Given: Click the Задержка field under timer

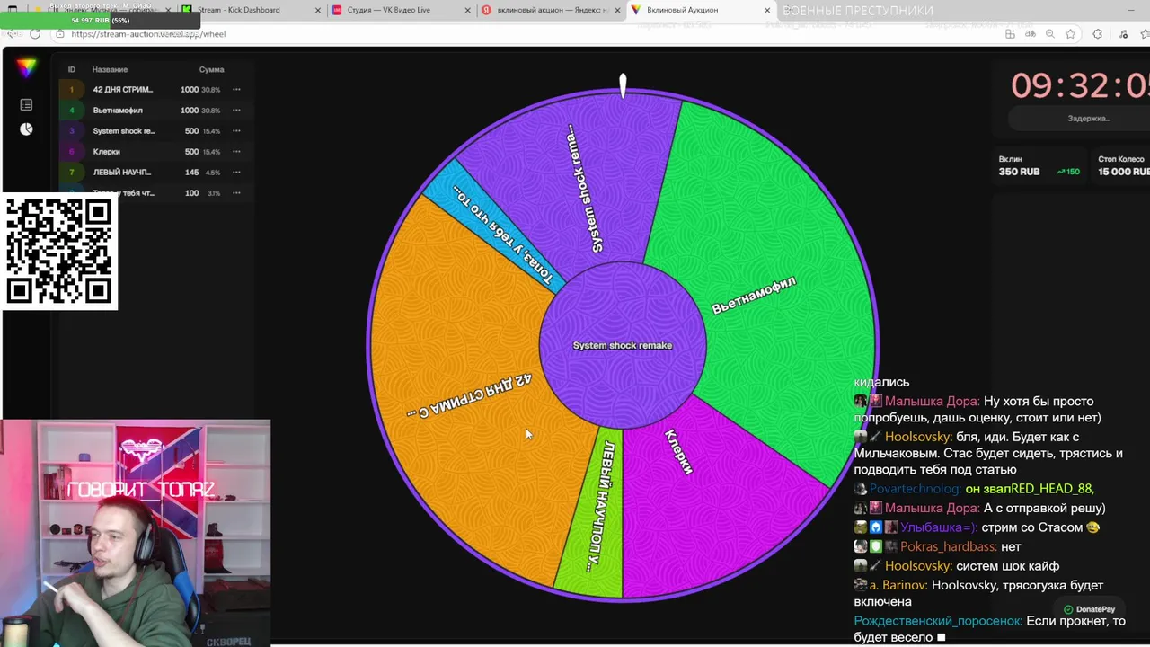Looking at the screenshot, I should point(1079,118).
